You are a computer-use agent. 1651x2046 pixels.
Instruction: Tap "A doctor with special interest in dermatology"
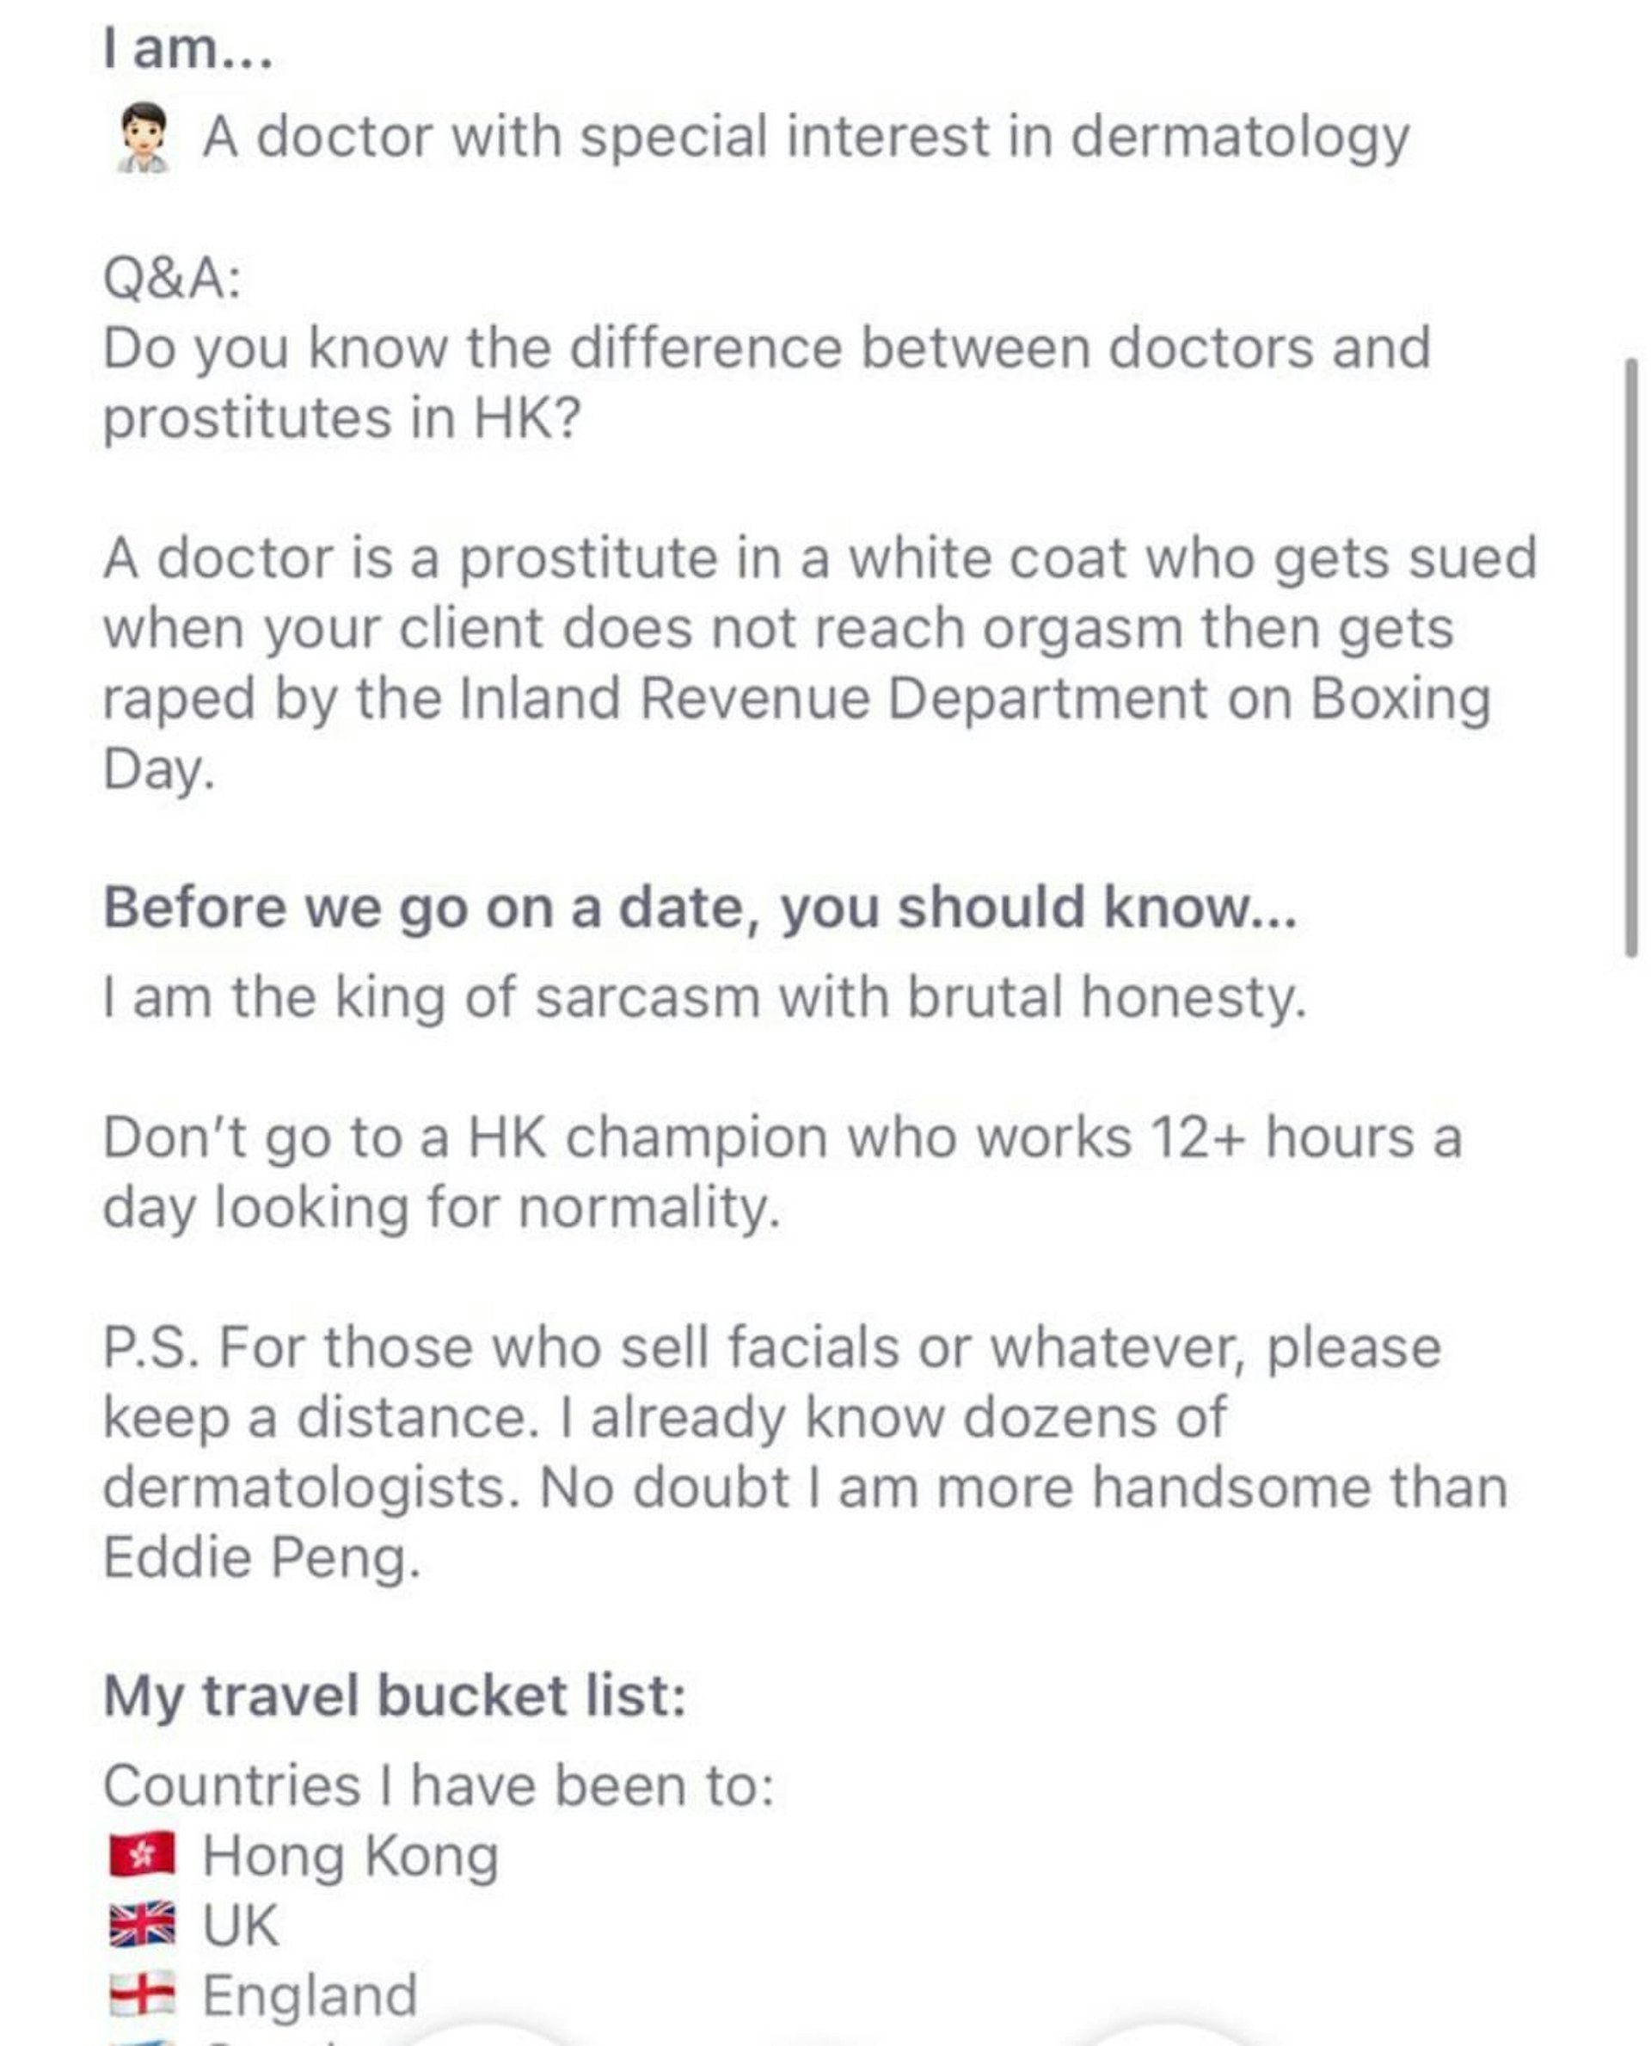(805, 137)
